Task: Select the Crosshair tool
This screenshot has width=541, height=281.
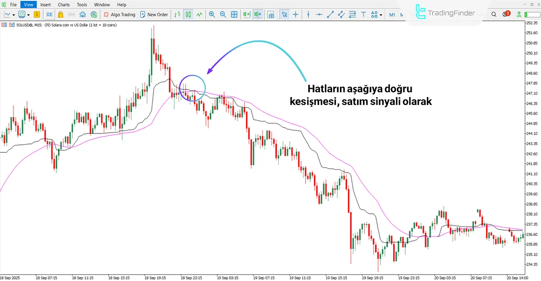Action: click(x=295, y=14)
